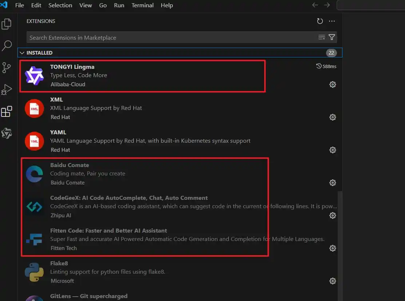Clear extensions search results icon

coord(322,37)
